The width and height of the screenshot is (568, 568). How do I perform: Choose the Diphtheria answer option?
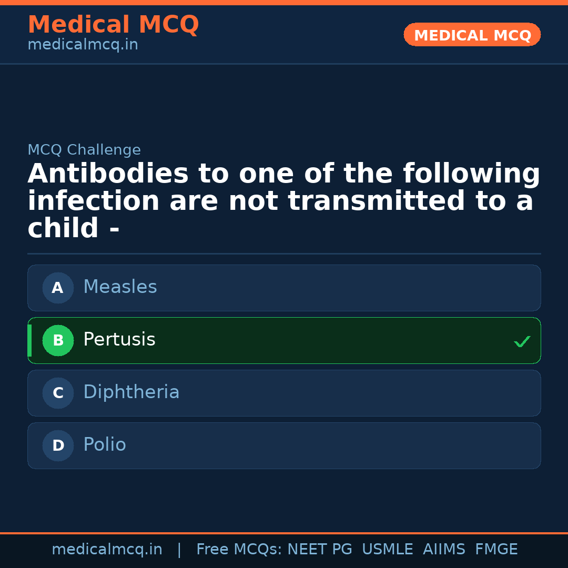[284, 393]
